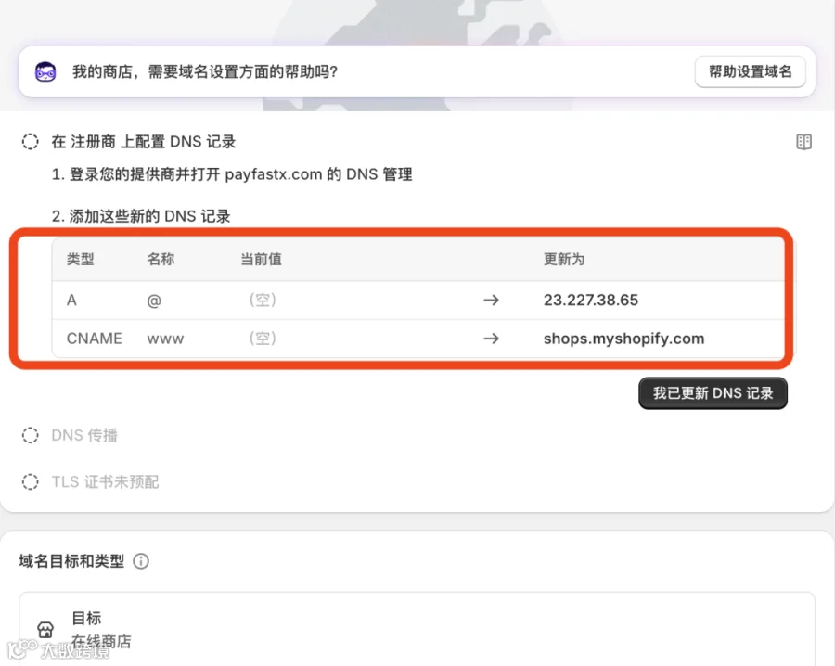The width and height of the screenshot is (835, 666).
Task: Click the dashed circle beside DNS 传播
Action: point(31,435)
